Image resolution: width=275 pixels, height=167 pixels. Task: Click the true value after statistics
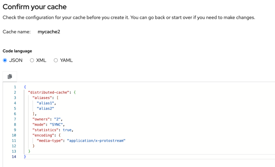pos(67,130)
